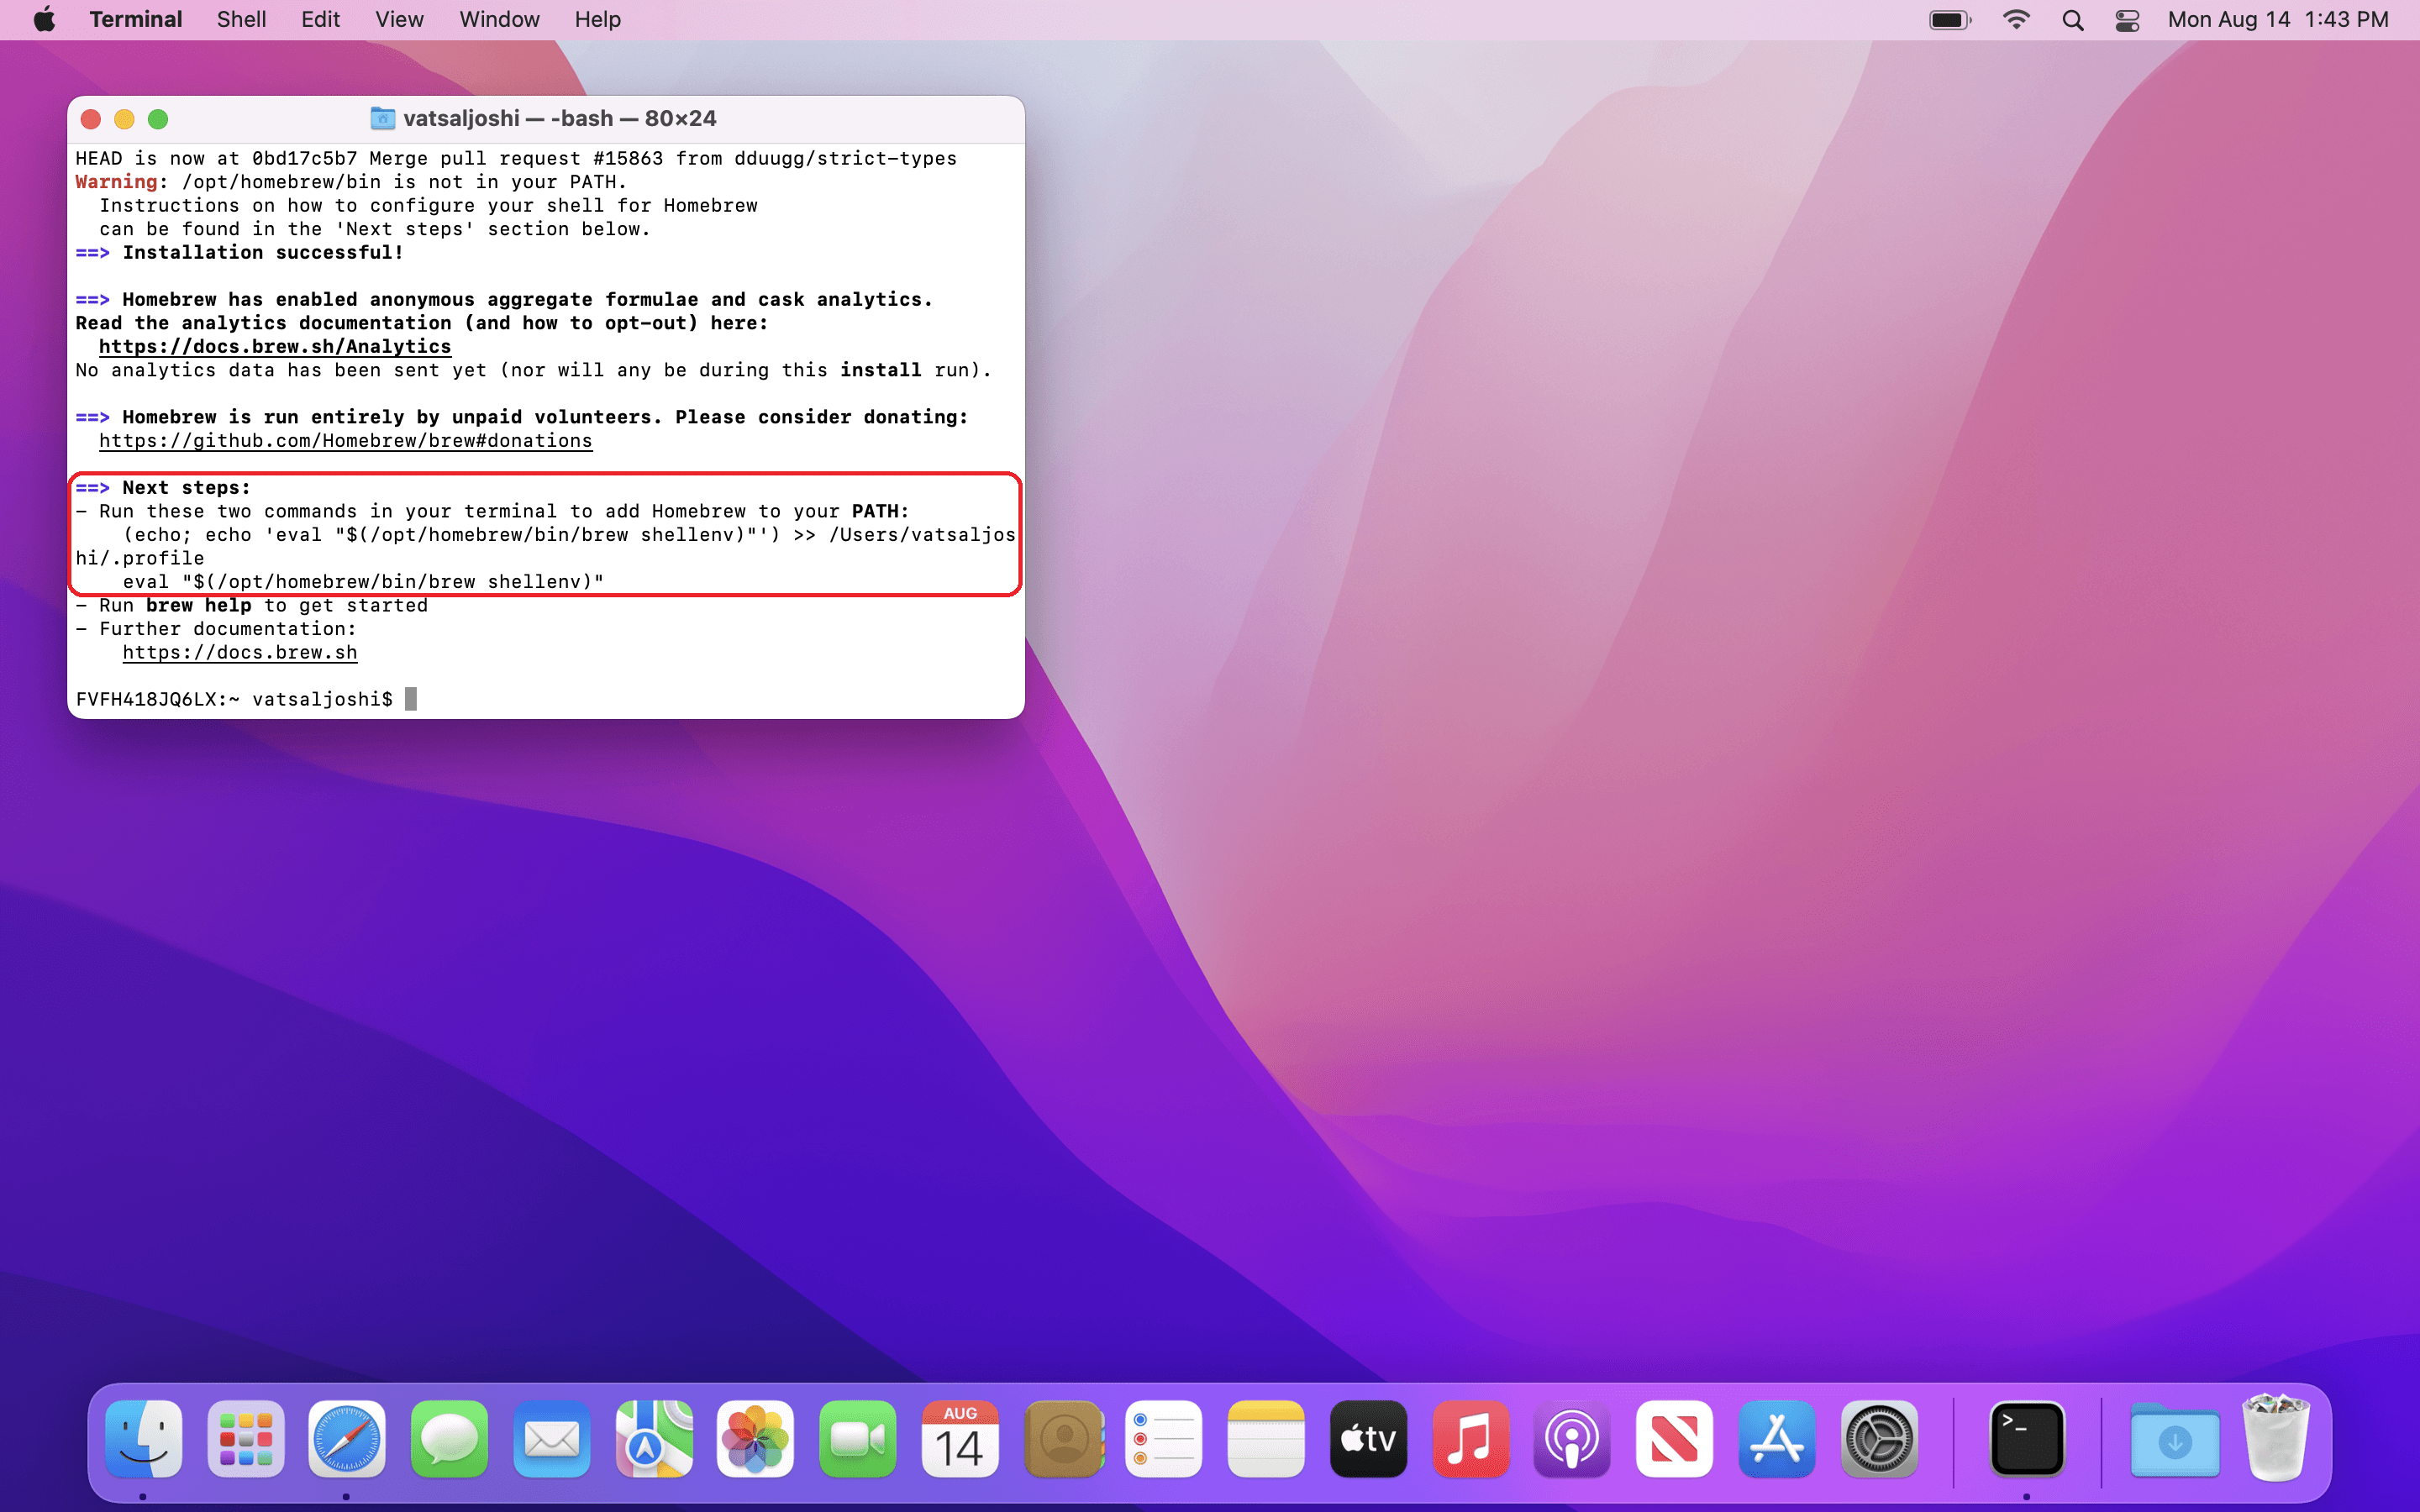2420x1512 pixels.
Task: Open System Preferences gear icon
Action: pyautogui.click(x=1878, y=1440)
